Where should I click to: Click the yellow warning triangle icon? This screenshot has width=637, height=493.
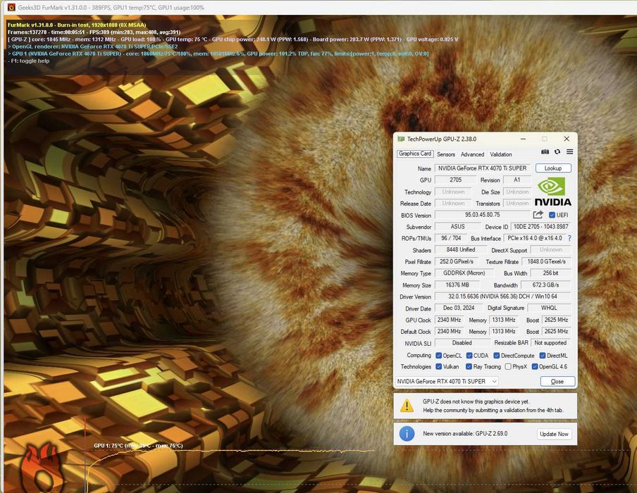point(407,406)
